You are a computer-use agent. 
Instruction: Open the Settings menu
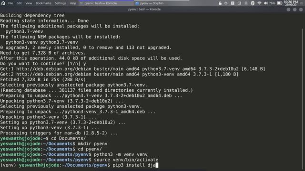61,3
